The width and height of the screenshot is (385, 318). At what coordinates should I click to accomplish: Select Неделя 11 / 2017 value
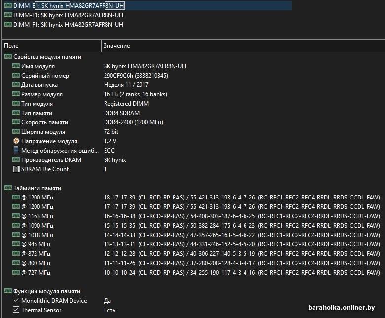tap(126, 85)
